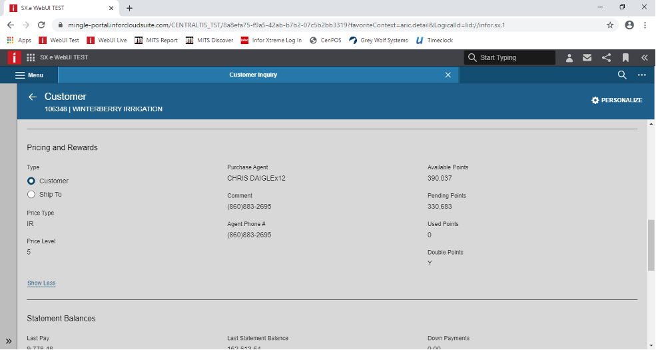Click the Used Points value 0
The image size is (656, 350).
(430, 235)
